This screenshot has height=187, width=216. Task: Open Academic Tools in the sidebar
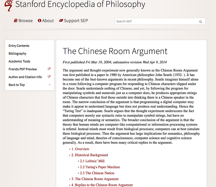19,61
